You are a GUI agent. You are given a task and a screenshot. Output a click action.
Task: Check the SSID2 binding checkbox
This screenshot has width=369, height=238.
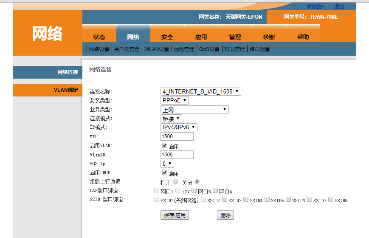[x=203, y=200]
